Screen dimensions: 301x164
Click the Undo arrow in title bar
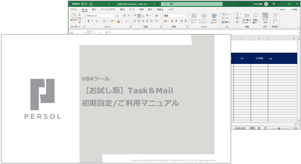click(x=96, y=4)
